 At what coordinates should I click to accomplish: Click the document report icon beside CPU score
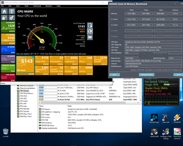click(90, 25)
